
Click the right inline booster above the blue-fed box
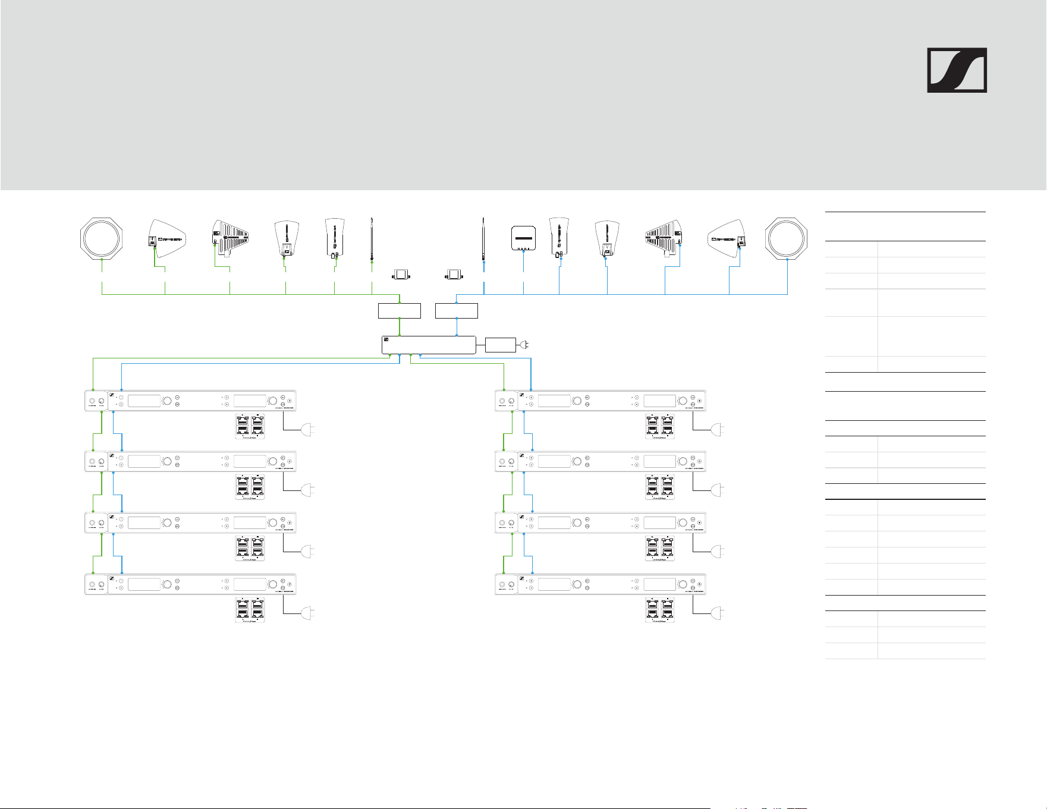(455, 275)
